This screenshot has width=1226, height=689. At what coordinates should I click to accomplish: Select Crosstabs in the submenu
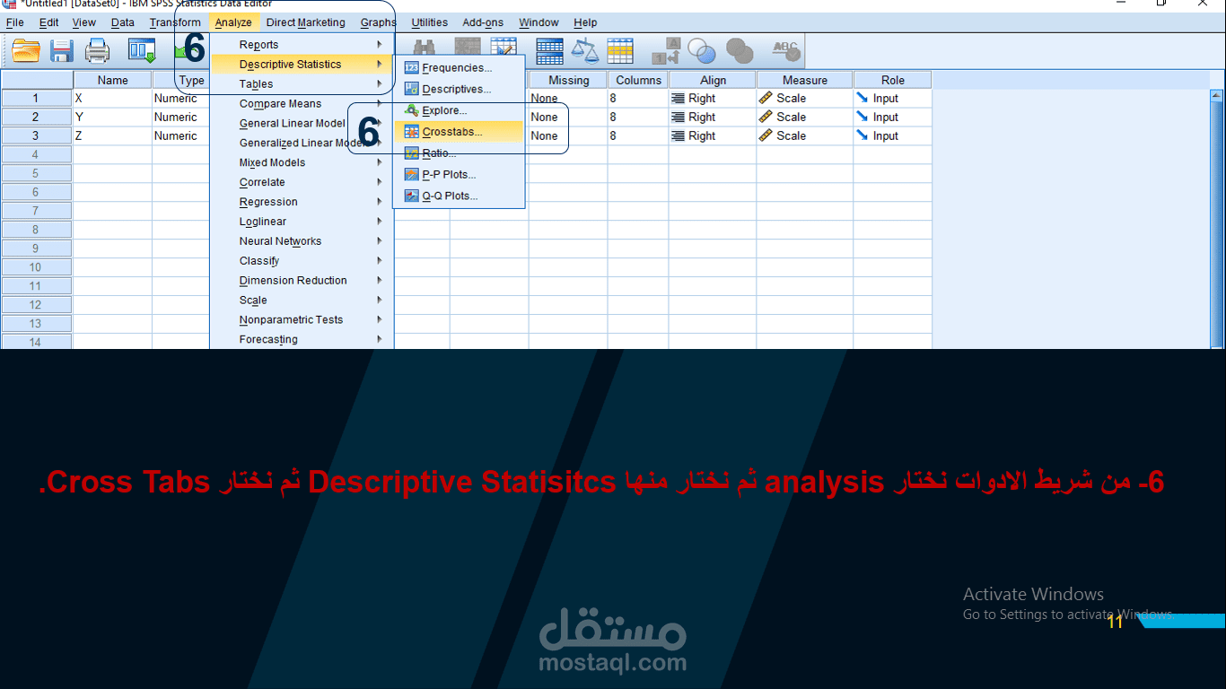459,132
